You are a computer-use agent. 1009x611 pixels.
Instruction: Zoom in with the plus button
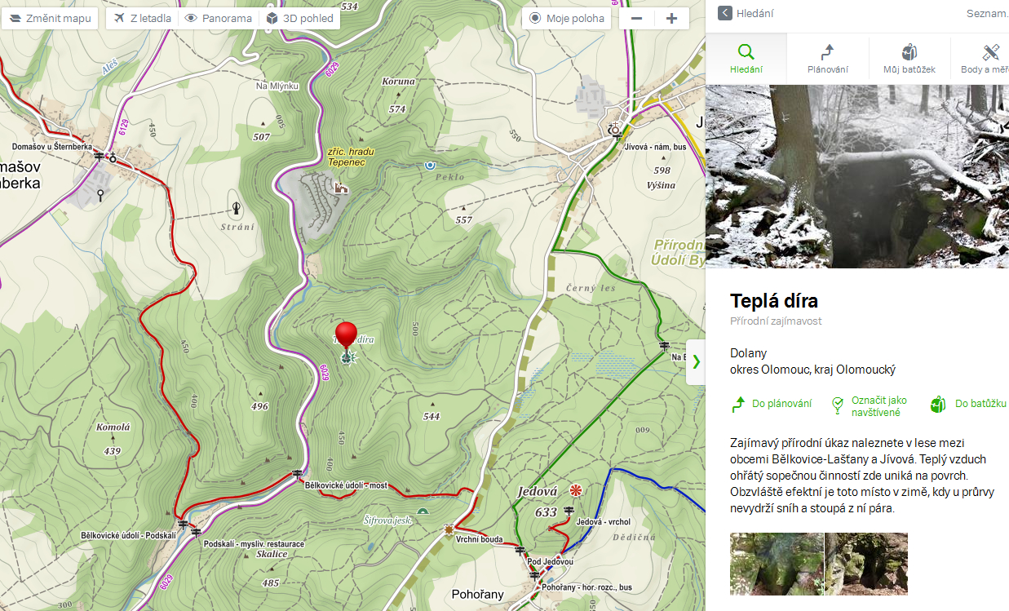(x=671, y=18)
